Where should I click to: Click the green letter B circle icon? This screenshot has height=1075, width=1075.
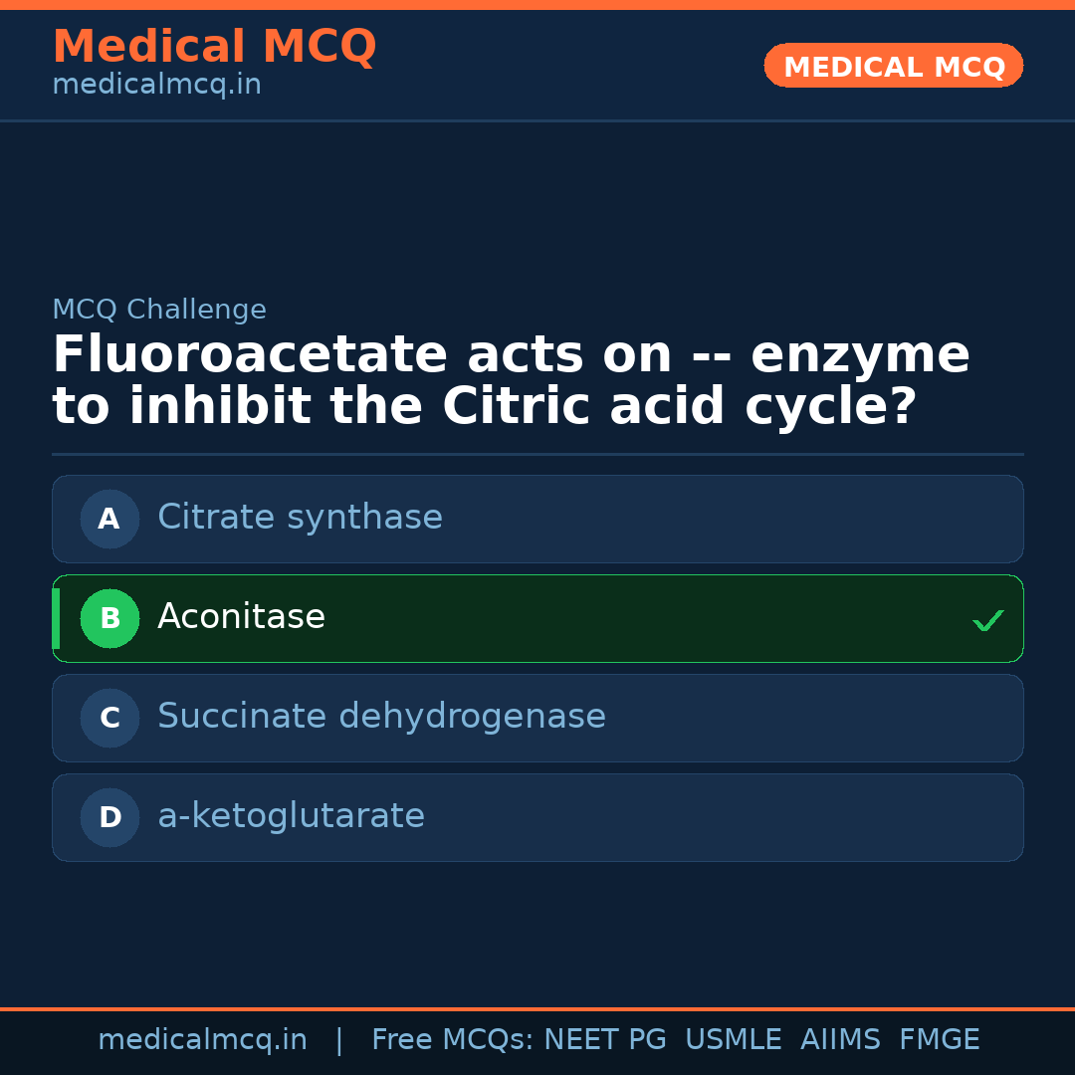click(x=109, y=618)
